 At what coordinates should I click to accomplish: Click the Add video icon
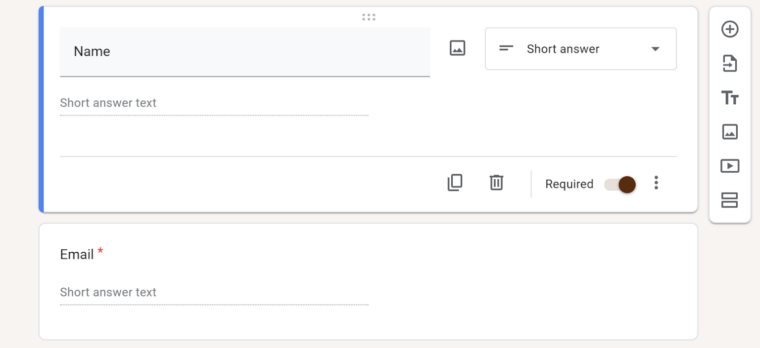pyautogui.click(x=729, y=166)
